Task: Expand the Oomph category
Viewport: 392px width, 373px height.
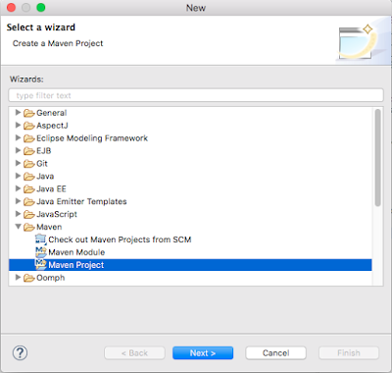Action: tap(18, 278)
